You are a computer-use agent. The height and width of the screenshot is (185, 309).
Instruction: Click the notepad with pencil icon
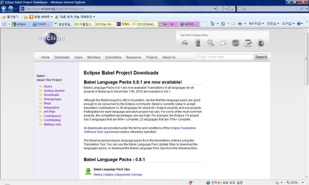coord(248,43)
